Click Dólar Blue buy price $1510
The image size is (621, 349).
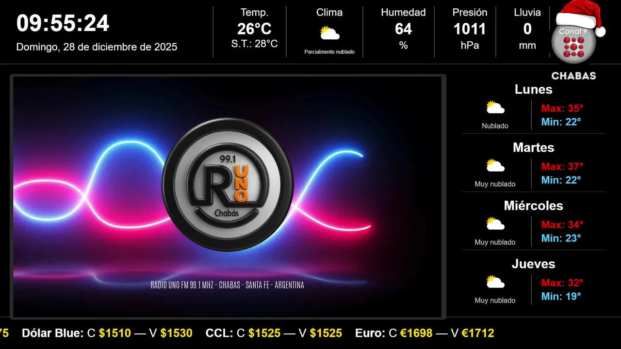click(x=115, y=333)
